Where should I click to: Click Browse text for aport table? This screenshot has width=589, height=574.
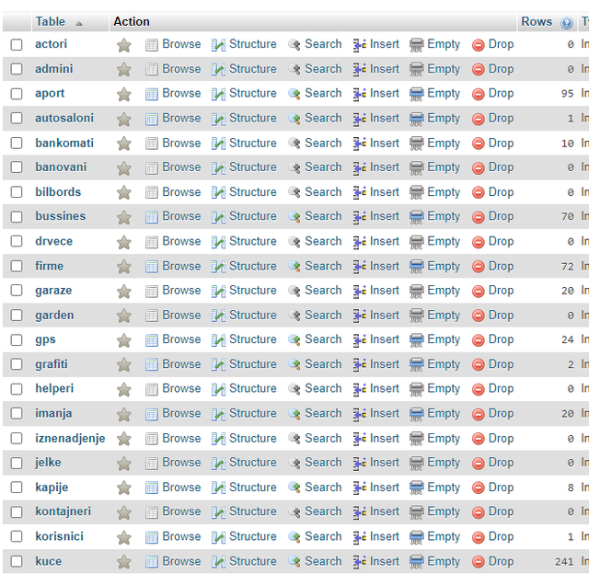click(181, 93)
